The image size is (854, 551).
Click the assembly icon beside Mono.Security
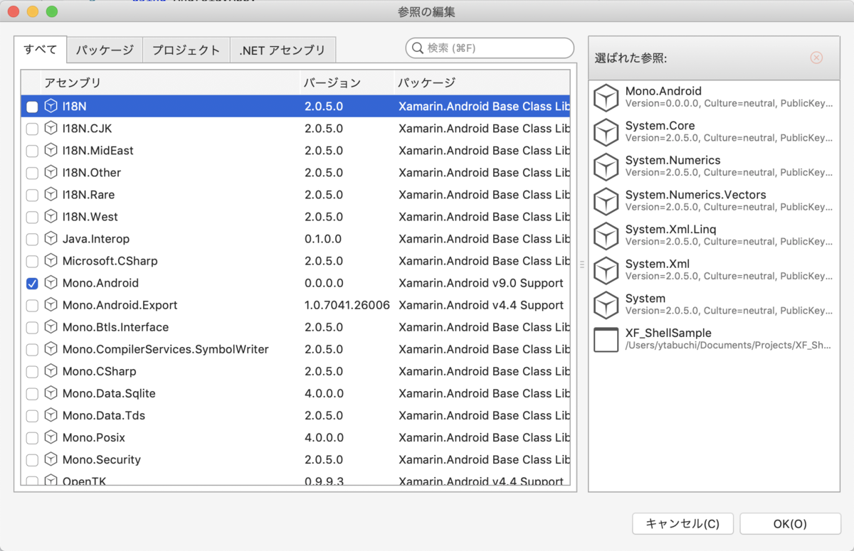[51, 459]
